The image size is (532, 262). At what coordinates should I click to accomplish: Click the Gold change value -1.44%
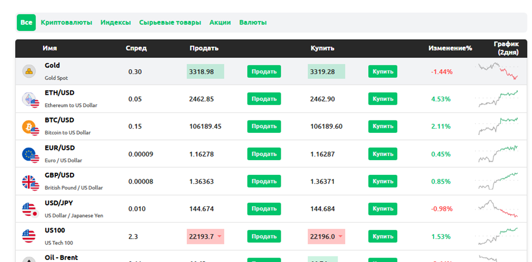click(442, 72)
